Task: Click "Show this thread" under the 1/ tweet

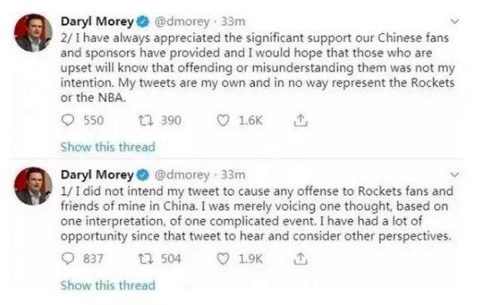Action: (107, 285)
